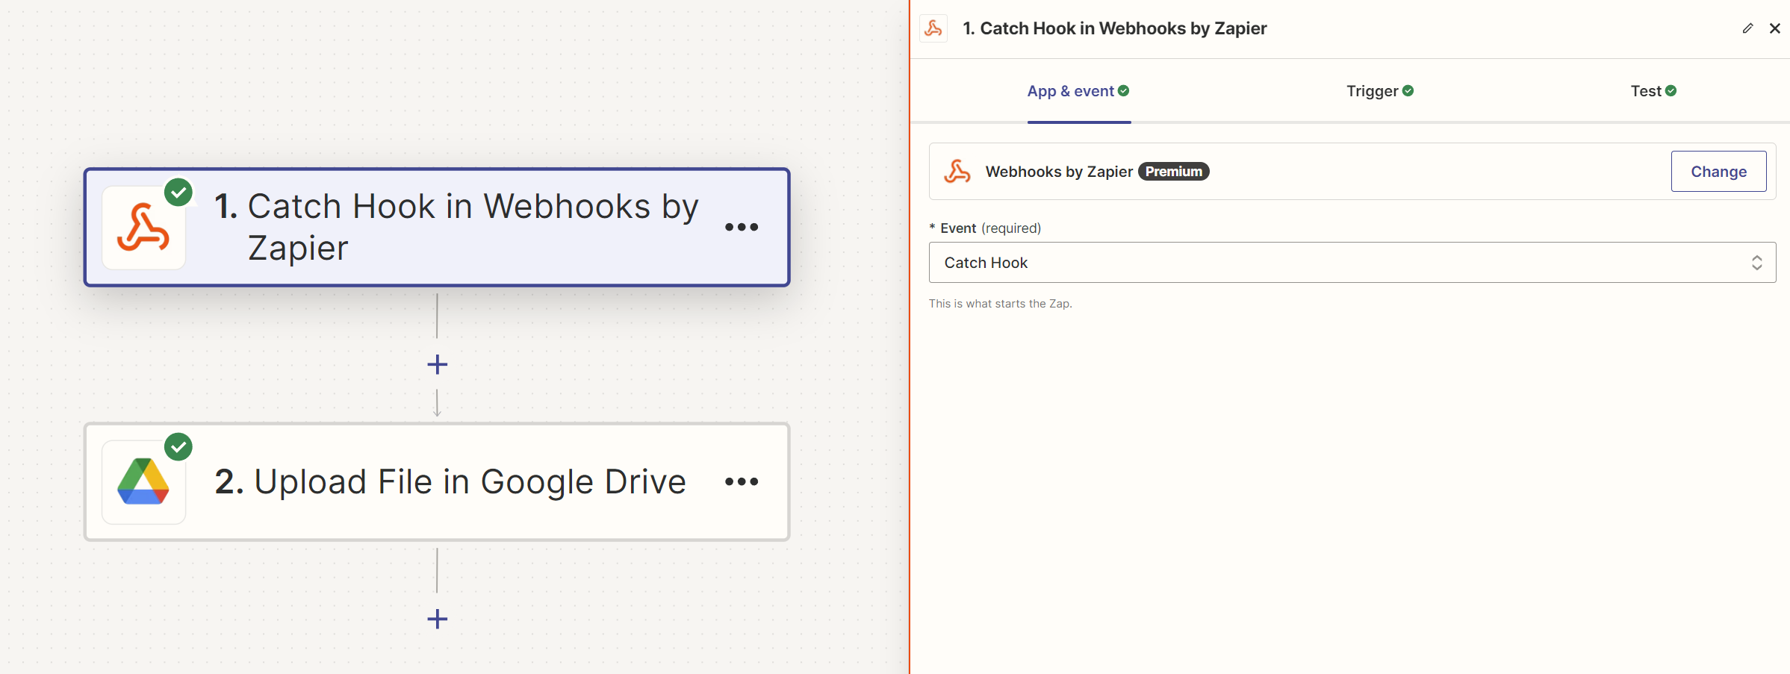Add a step after Upload File in Google Drive

[438, 619]
